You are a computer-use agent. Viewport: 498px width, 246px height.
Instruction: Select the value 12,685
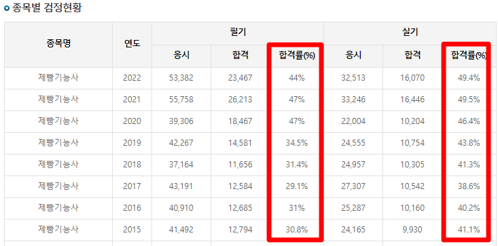click(240, 208)
